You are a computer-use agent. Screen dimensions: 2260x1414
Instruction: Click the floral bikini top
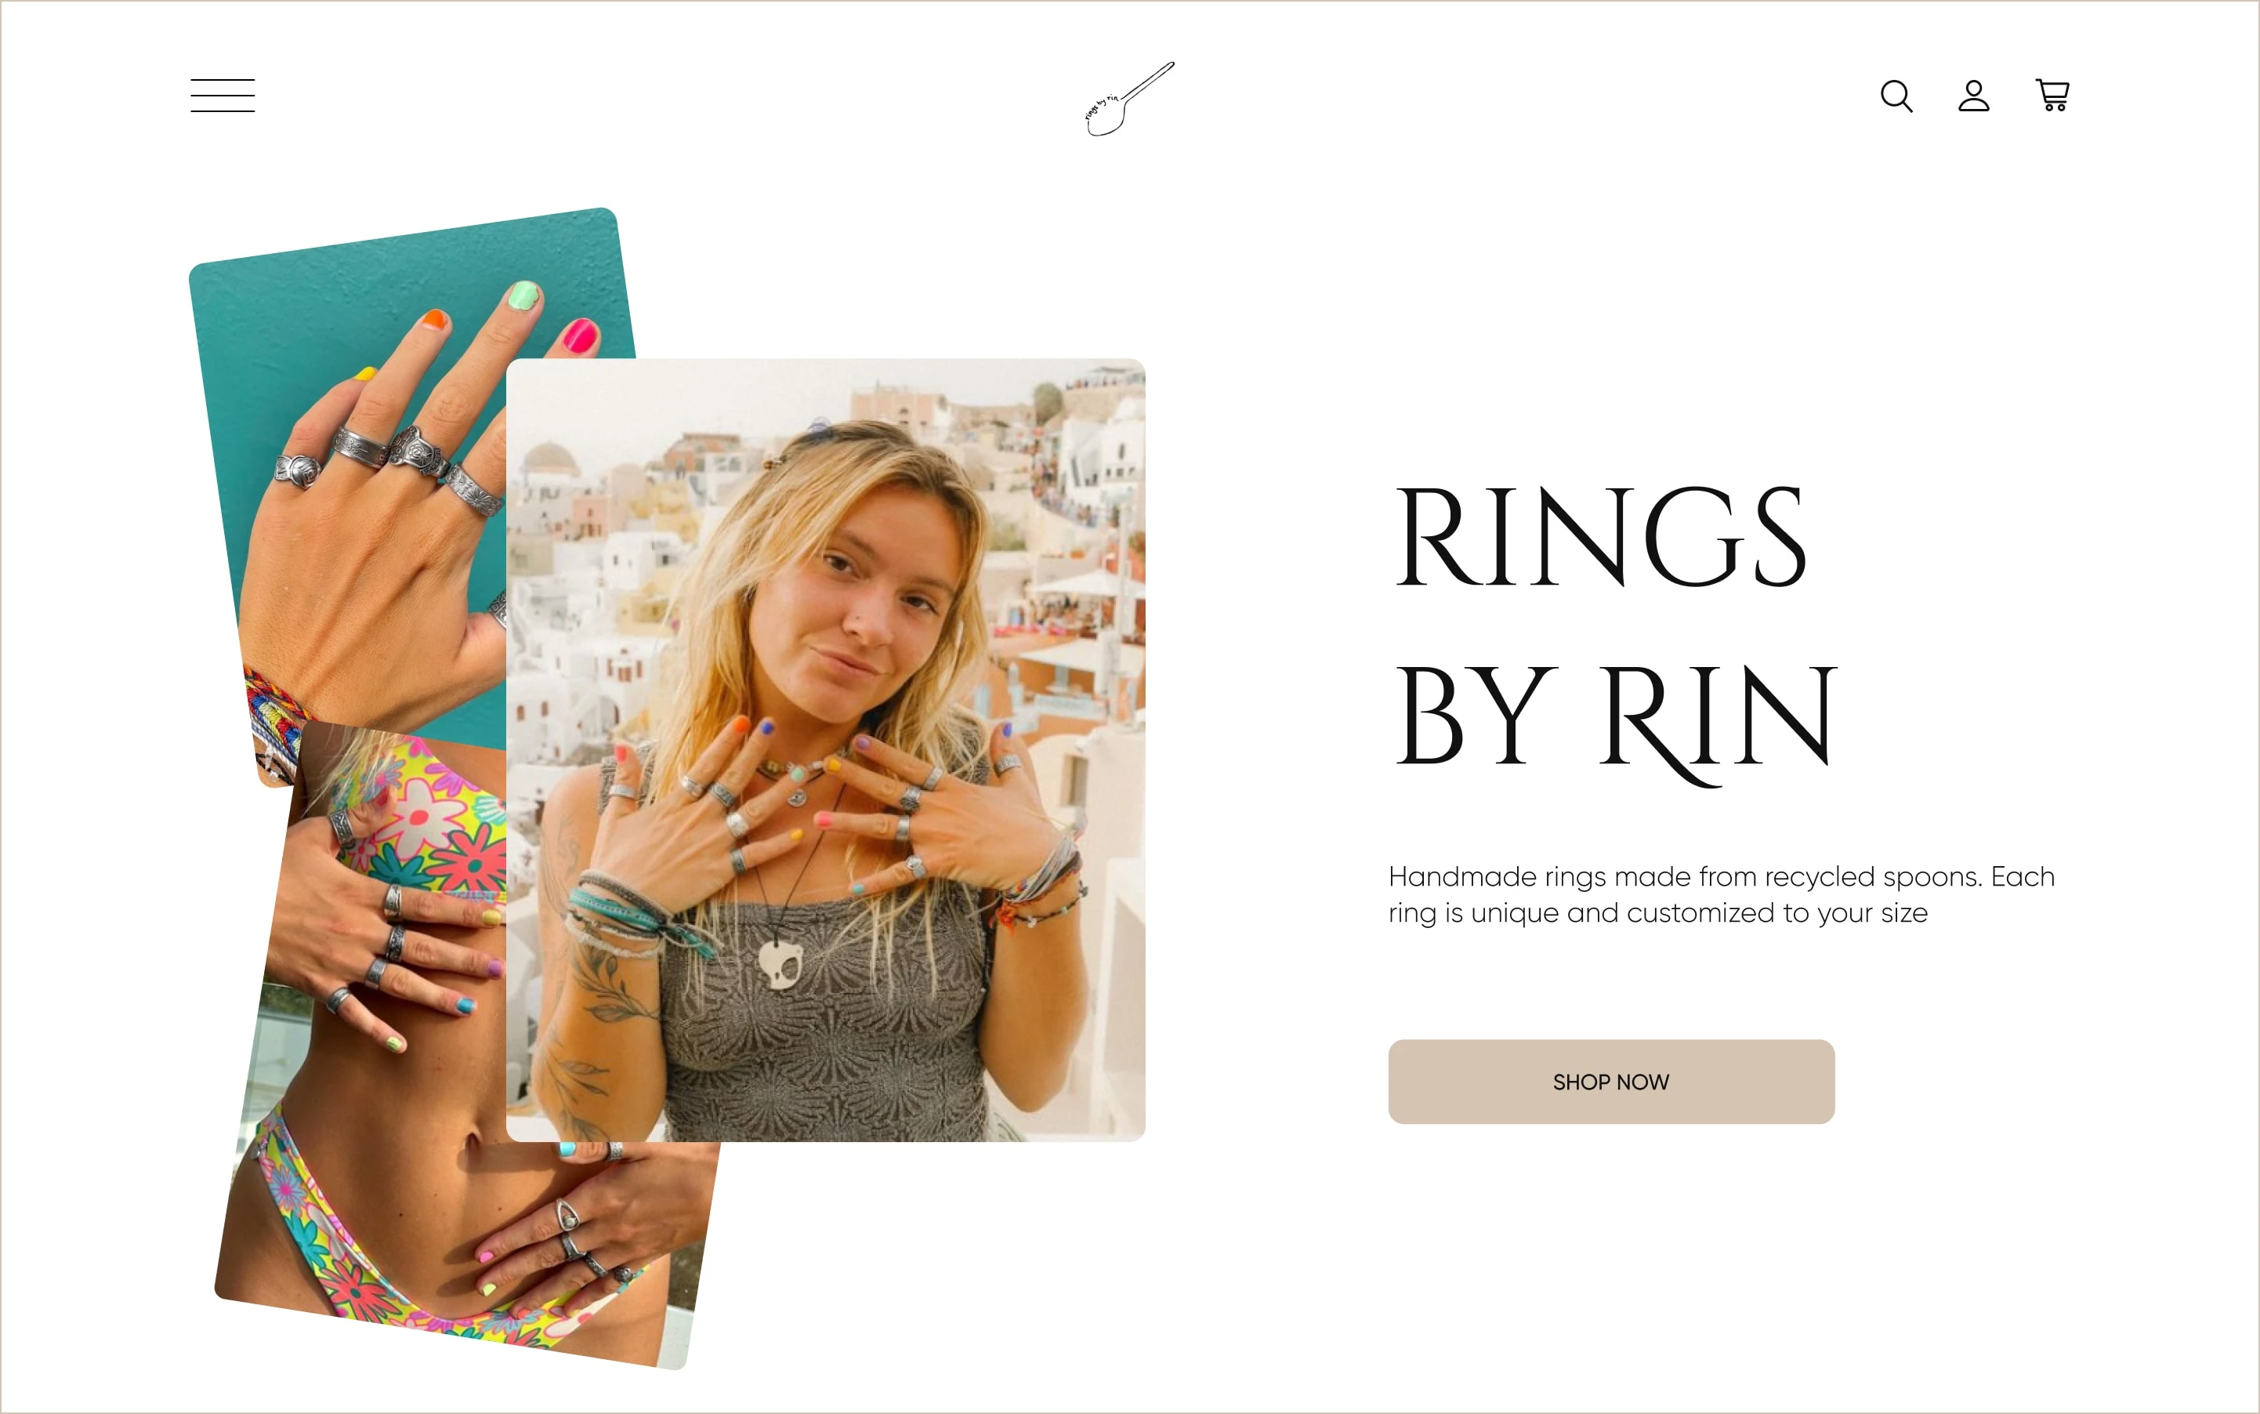pyautogui.click(x=426, y=814)
